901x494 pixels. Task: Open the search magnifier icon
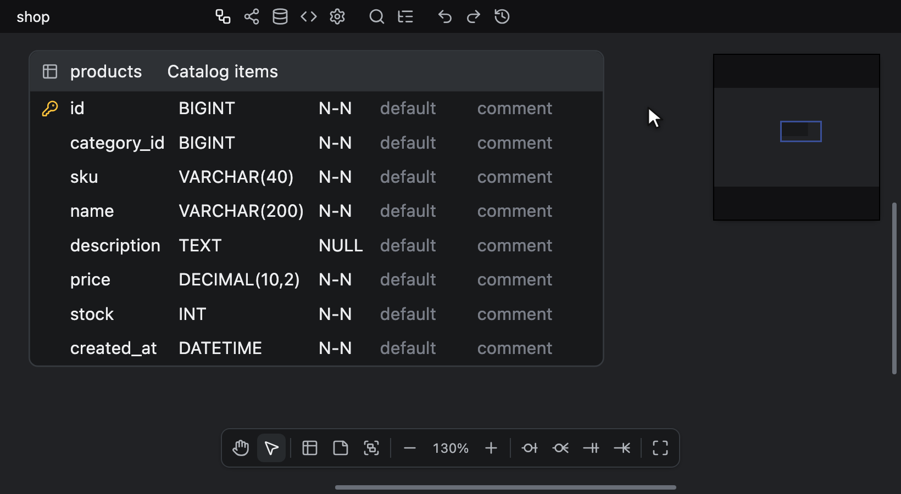pos(376,16)
